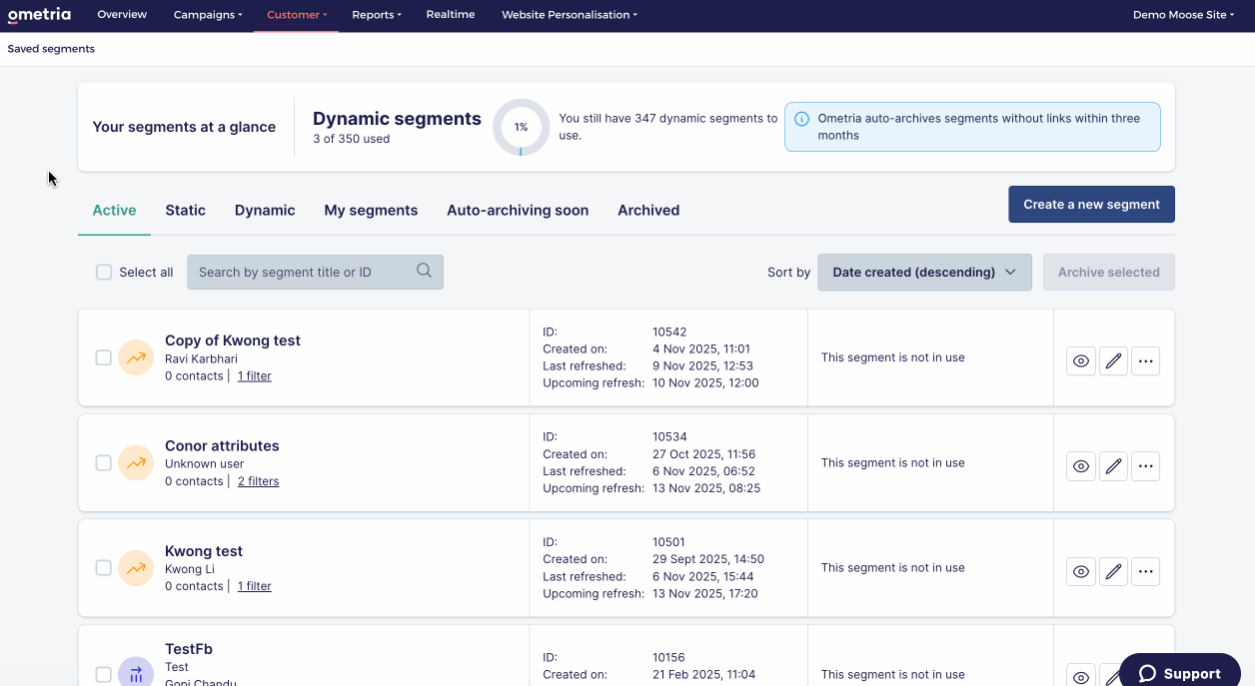This screenshot has height=686, width=1255.
Task: Click the 3 of 350 used text
Action: pyautogui.click(x=351, y=139)
